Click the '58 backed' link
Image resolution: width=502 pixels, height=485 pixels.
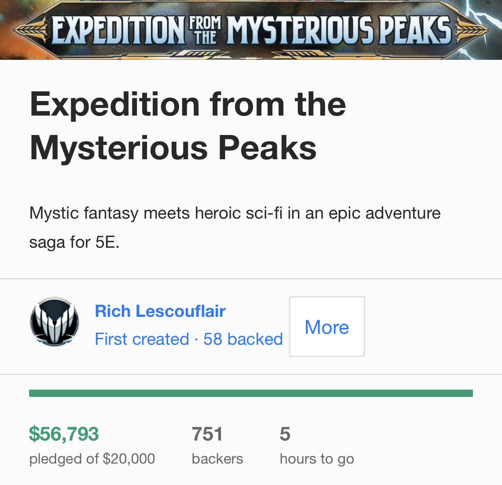click(243, 339)
